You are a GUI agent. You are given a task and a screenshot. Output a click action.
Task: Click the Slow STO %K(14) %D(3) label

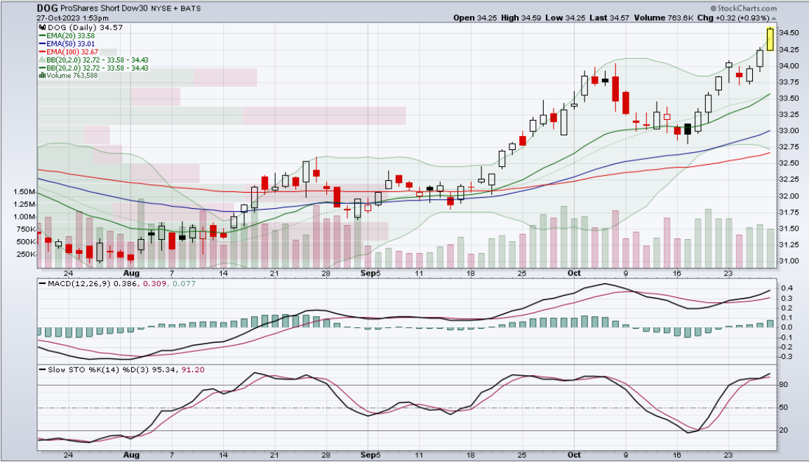[97, 369]
